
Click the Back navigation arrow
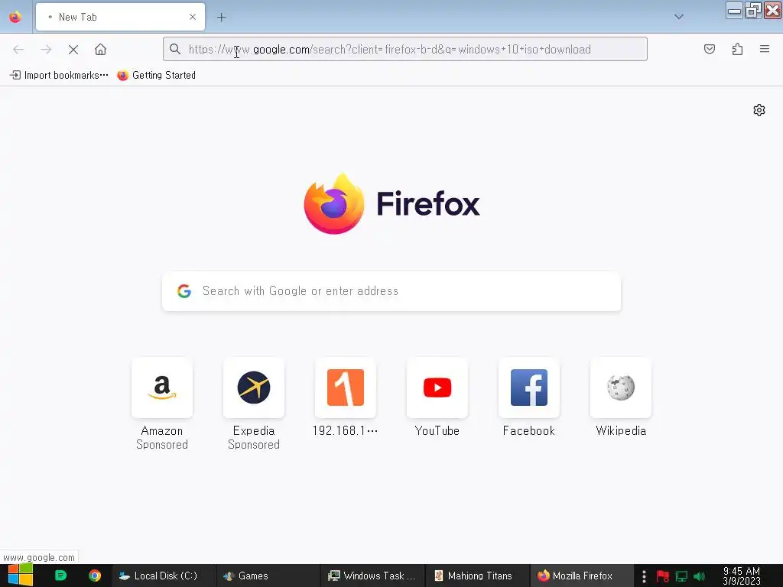point(18,50)
